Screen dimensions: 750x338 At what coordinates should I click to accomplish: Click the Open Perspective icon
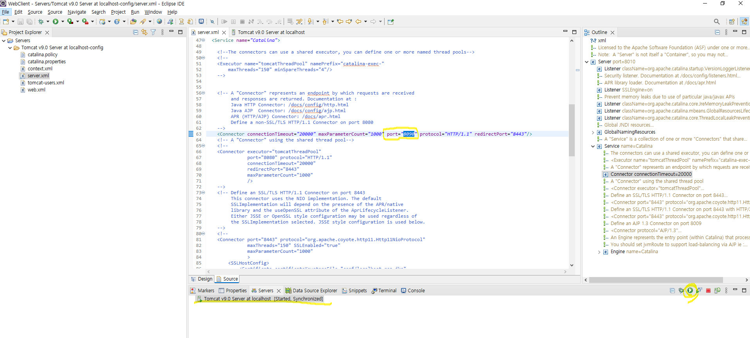pos(732,21)
